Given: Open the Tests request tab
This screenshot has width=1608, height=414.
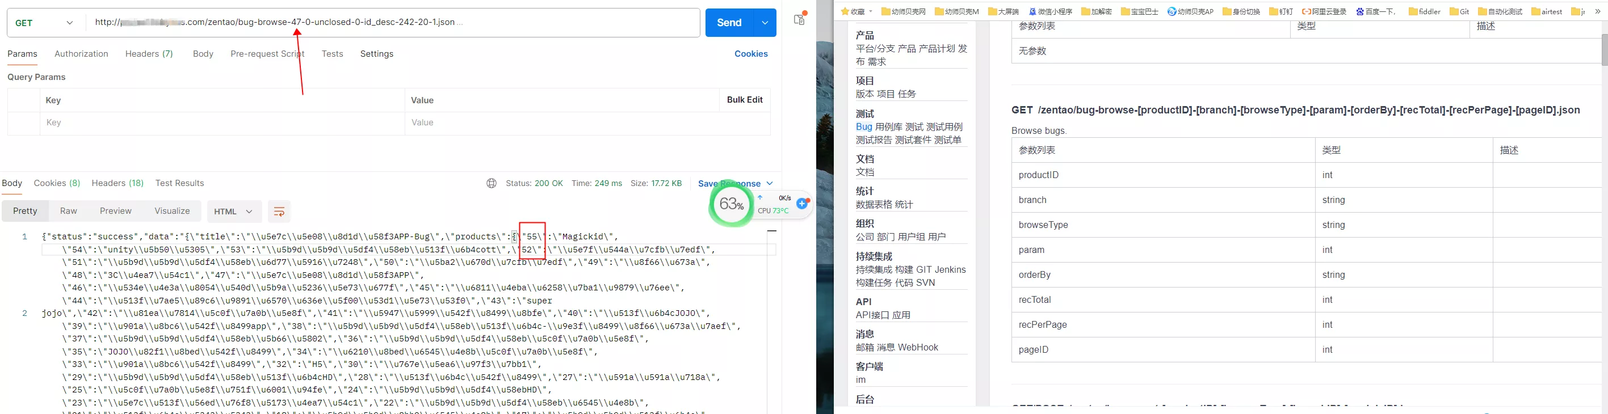Looking at the screenshot, I should coord(332,54).
